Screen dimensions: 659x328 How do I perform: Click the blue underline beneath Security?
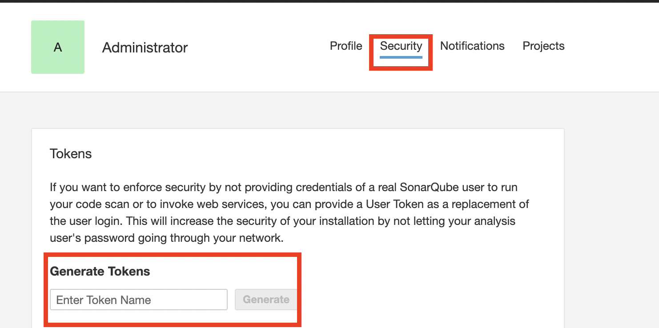[x=401, y=56]
